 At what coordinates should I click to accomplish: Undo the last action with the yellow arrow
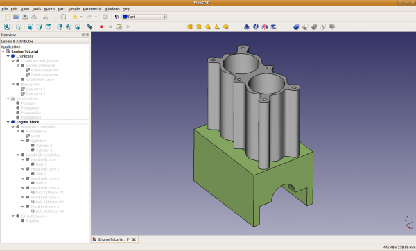[75, 17]
